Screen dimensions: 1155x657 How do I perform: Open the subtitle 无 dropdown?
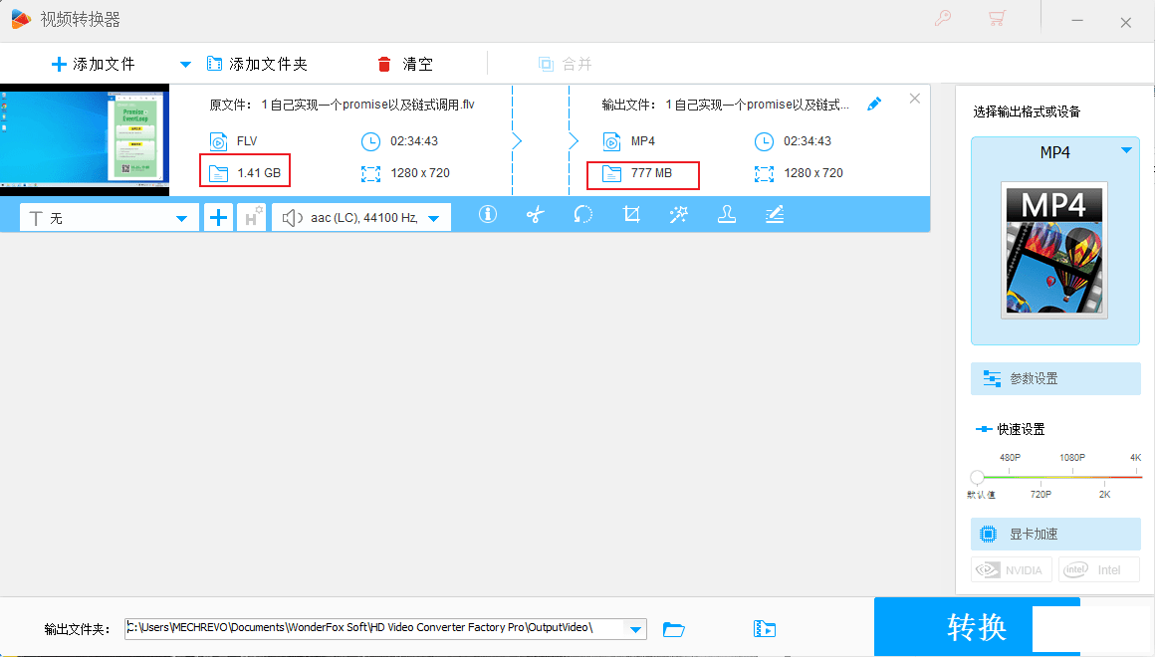pos(109,218)
